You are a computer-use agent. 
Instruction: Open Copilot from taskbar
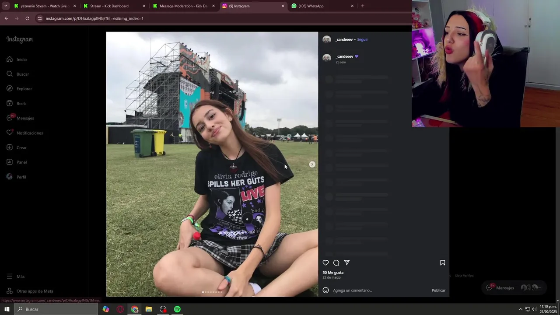[x=106, y=309]
